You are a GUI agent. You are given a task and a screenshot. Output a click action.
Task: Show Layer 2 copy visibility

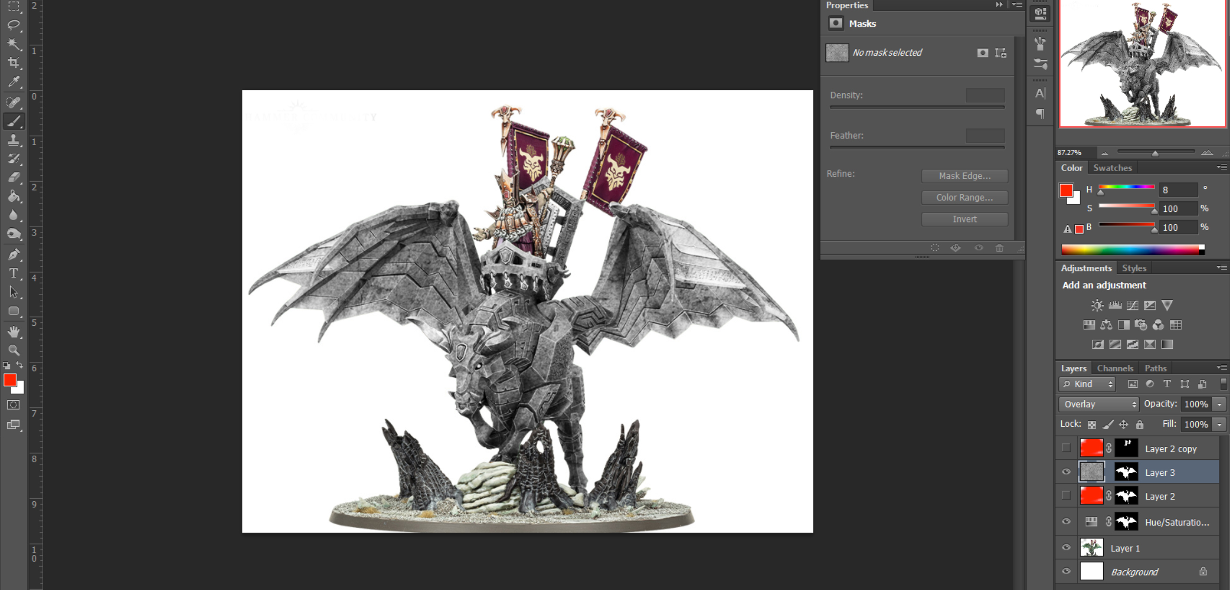pos(1066,448)
